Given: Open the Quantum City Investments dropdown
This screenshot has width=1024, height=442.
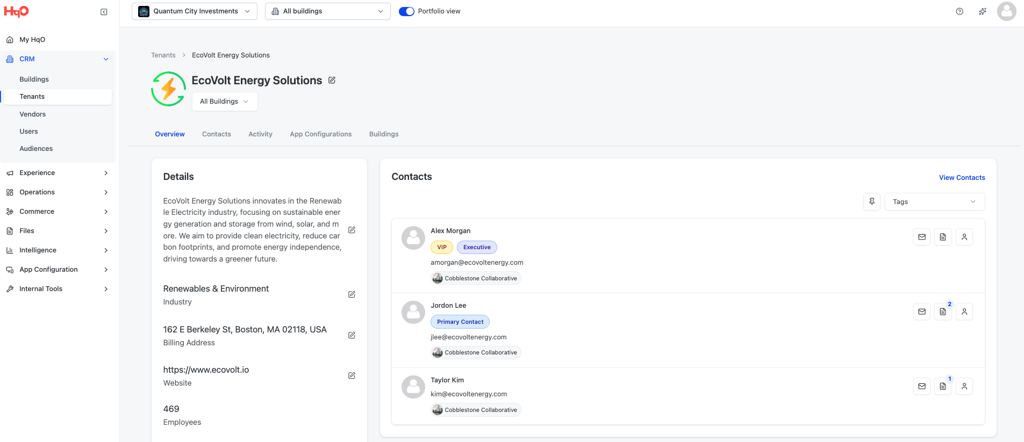Looking at the screenshot, I should [194, 11].
